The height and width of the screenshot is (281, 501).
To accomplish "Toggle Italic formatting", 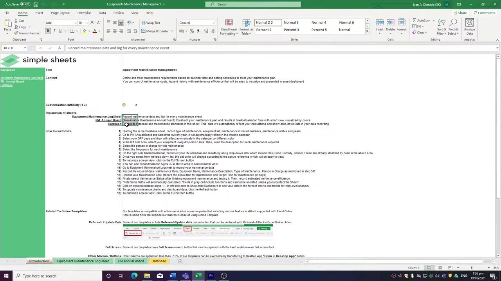I will (54, 31).
